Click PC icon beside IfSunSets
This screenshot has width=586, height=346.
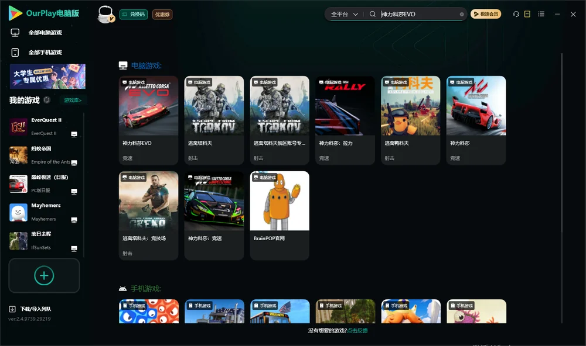pos(74,249)
